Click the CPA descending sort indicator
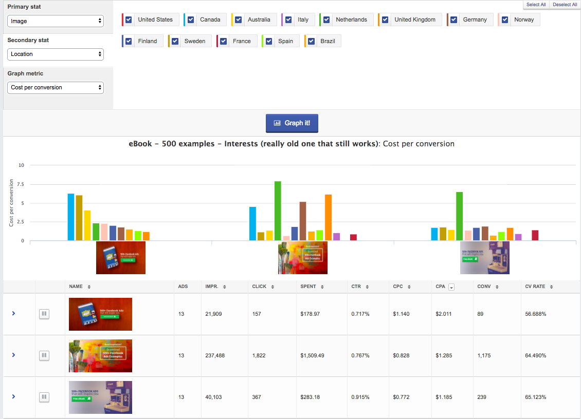 [451, 287]
